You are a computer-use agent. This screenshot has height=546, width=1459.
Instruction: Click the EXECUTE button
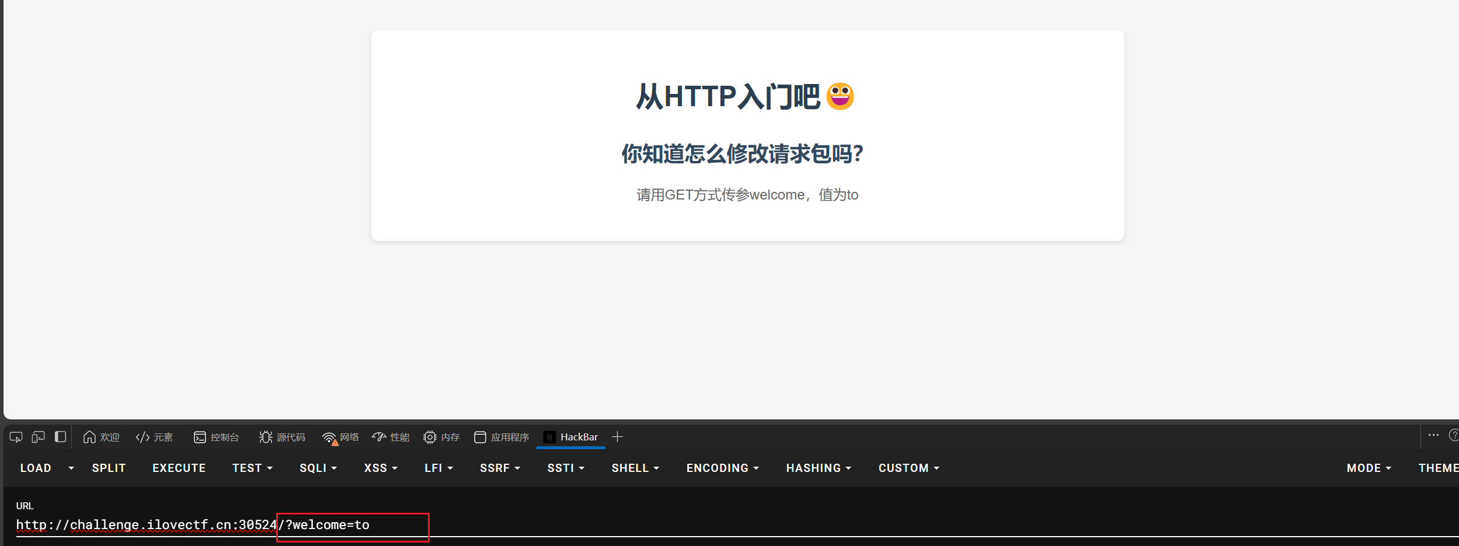click(179, 468)
